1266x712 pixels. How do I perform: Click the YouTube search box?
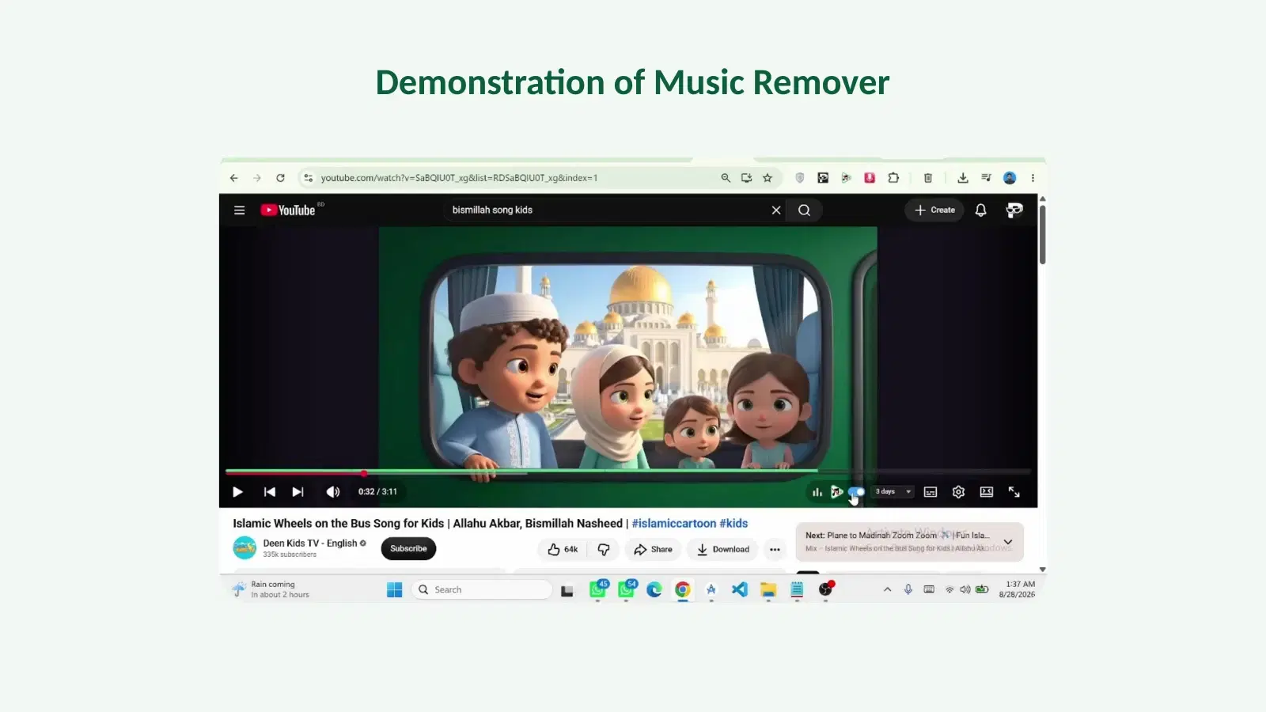click(x=605, y=210)
